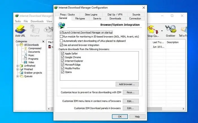Expand the Queues tree node

18,76
